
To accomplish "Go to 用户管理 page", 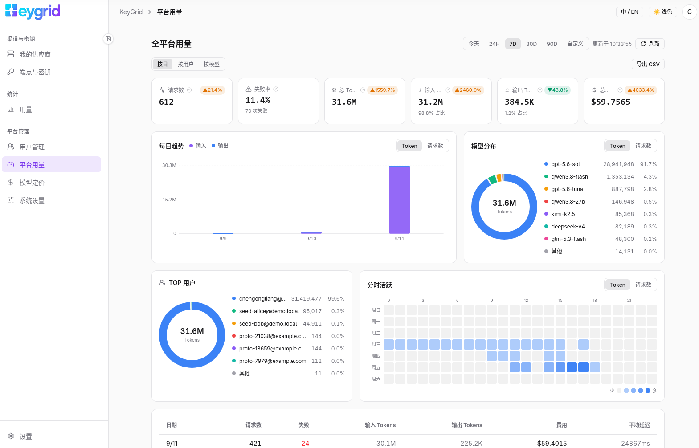I will click(x=51, y=147).
